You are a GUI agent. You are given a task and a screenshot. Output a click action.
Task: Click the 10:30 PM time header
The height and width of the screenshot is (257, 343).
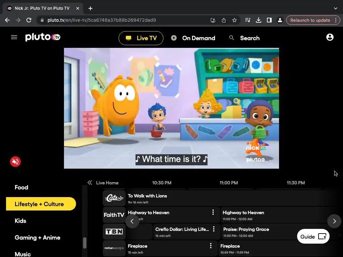pyautogui.click(x=162, y=183)
